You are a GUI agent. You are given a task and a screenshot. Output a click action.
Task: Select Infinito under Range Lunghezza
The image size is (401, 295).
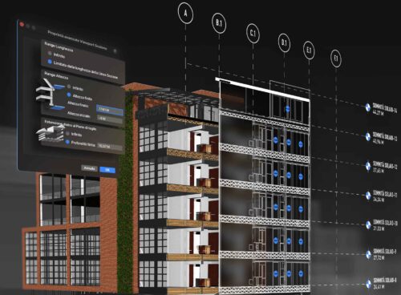[x=50, y=54]
